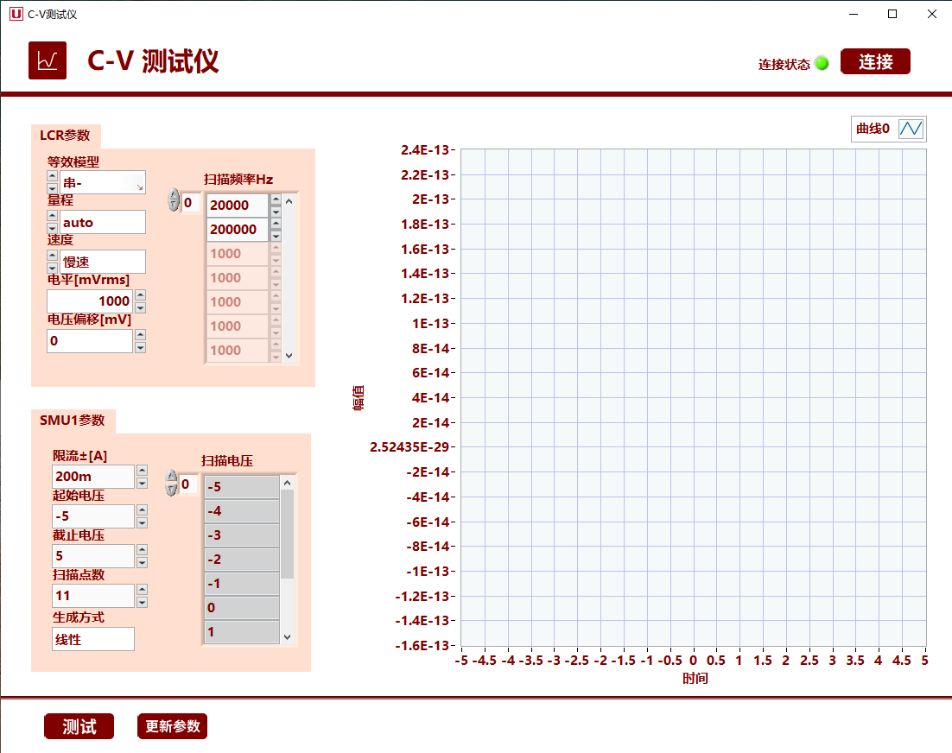Click the green connection status LED
Image resolution: width=952 pixels, height=753 pixels.
pyautogui.click(x=822, y=63)
